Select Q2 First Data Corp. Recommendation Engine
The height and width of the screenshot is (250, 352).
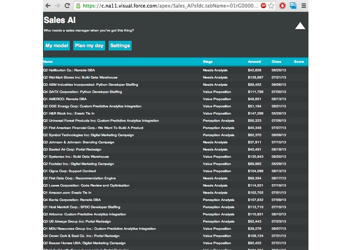click(80, 178)
